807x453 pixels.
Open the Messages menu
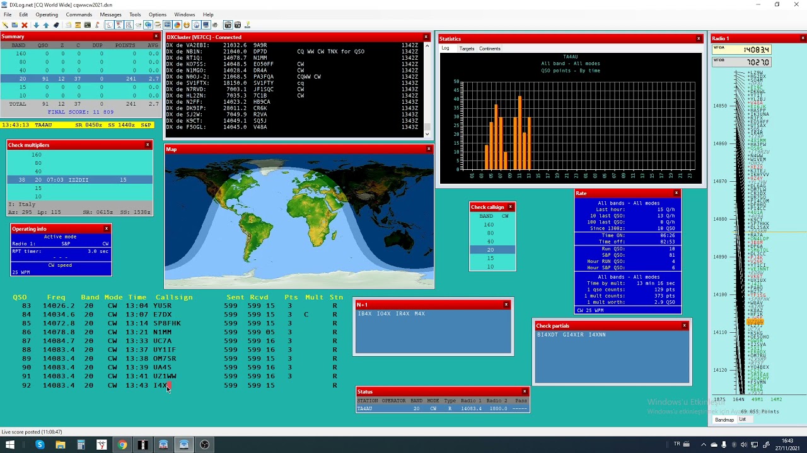click(x=111, y=14)
